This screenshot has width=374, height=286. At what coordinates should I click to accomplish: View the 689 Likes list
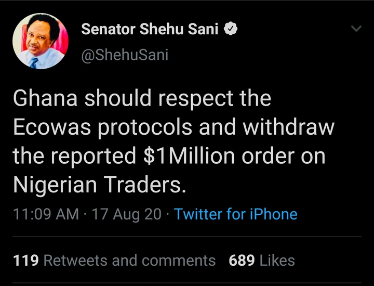(x=262, y=260)
